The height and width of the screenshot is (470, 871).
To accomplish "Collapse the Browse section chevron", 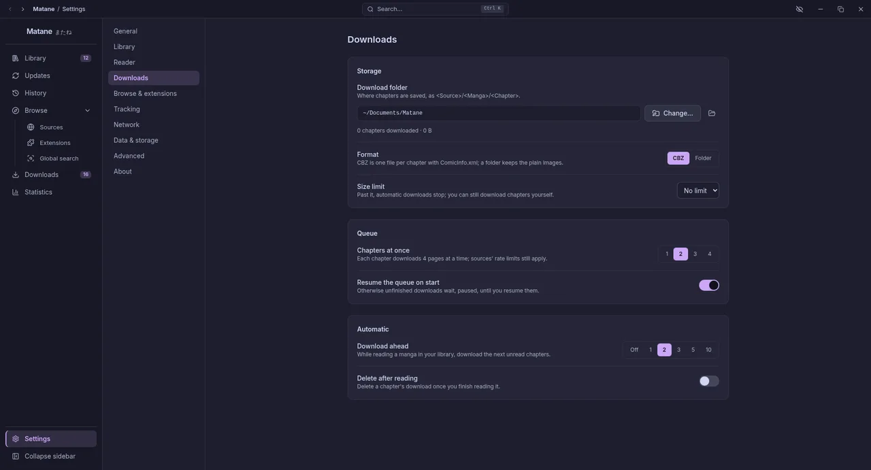I will point(87,111).
